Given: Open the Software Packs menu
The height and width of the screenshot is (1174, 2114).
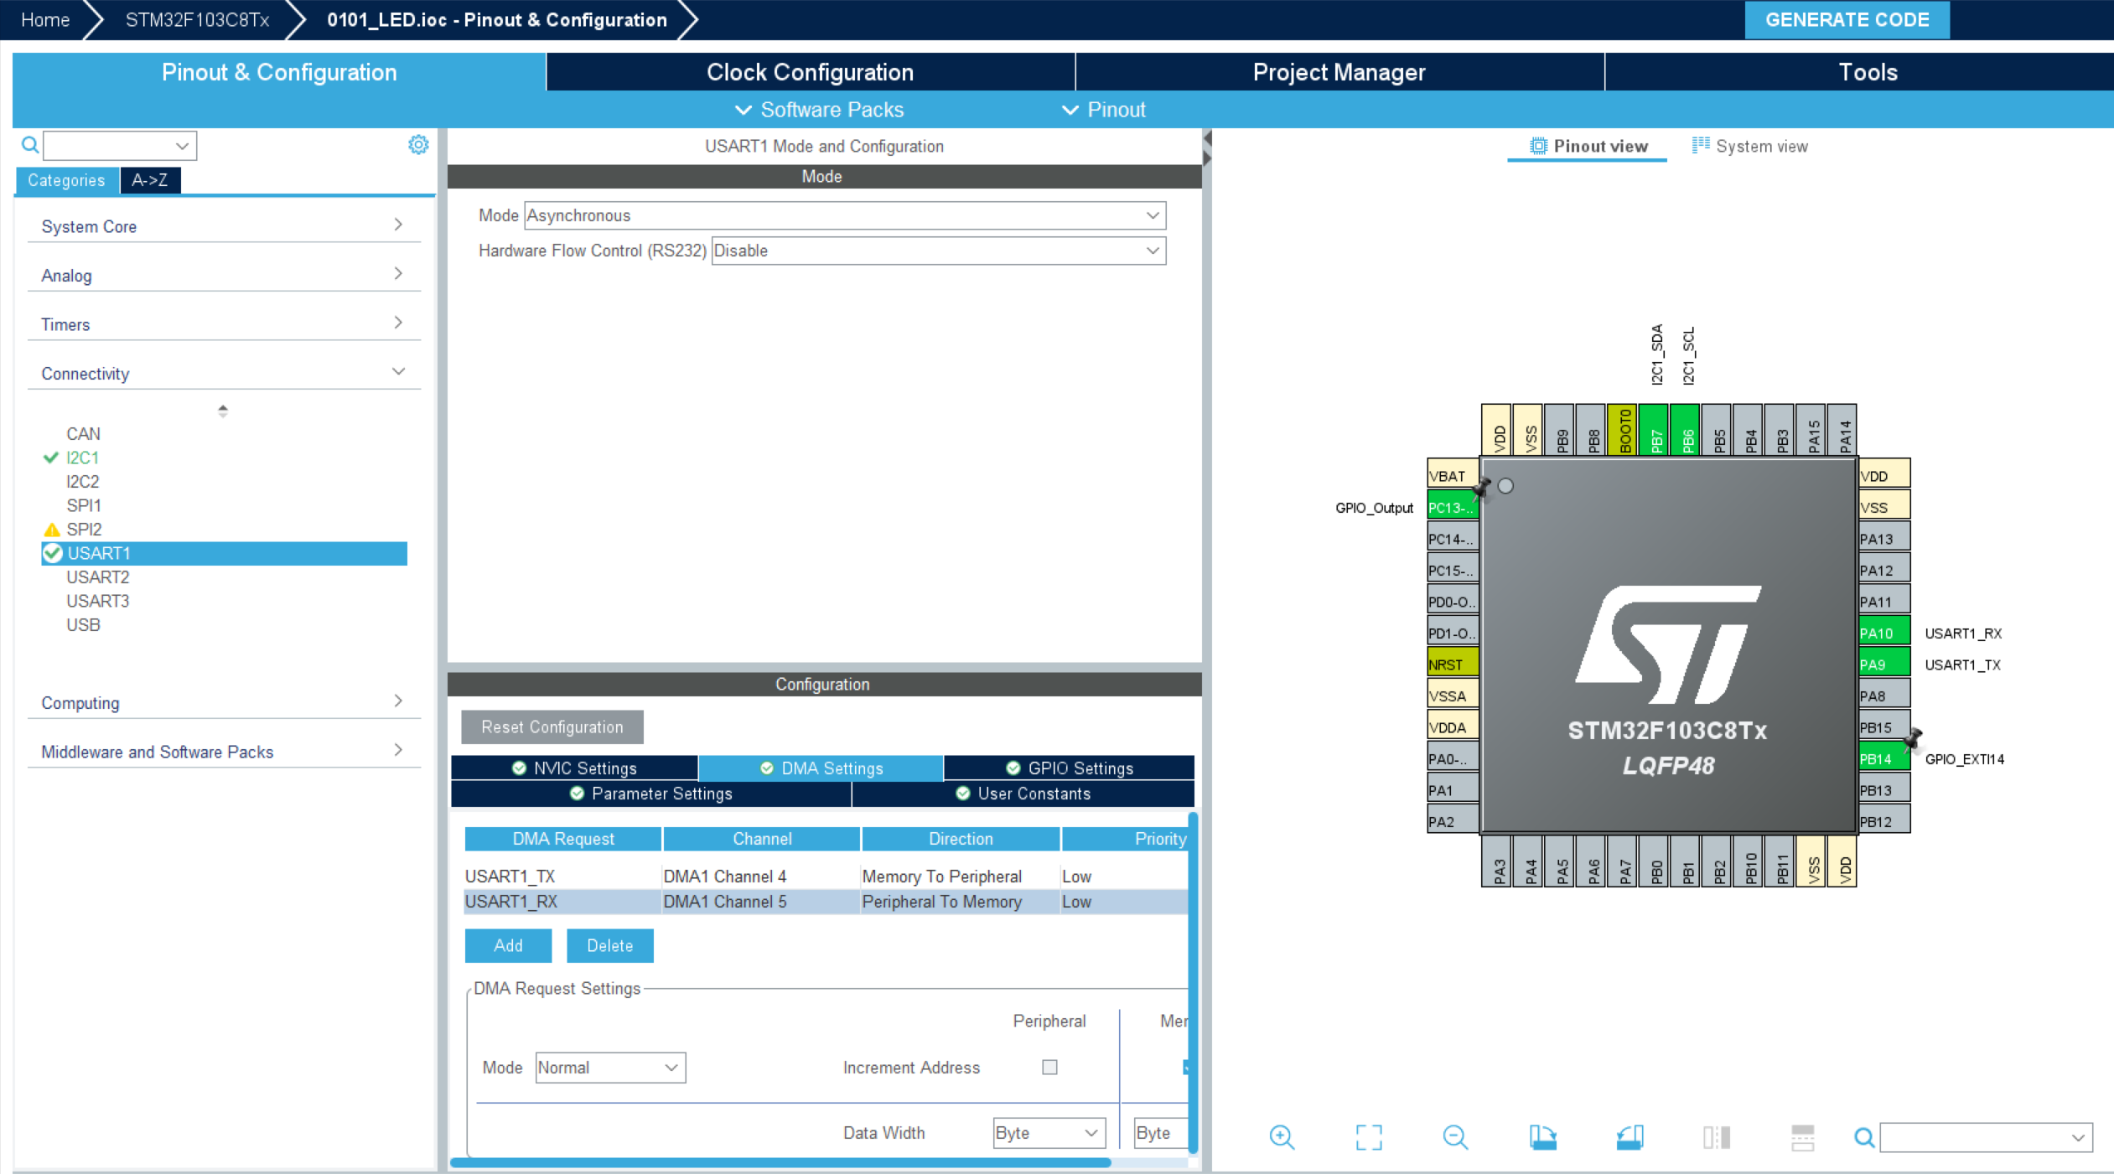Looking at the screenshot, I should tap(819, 110).
